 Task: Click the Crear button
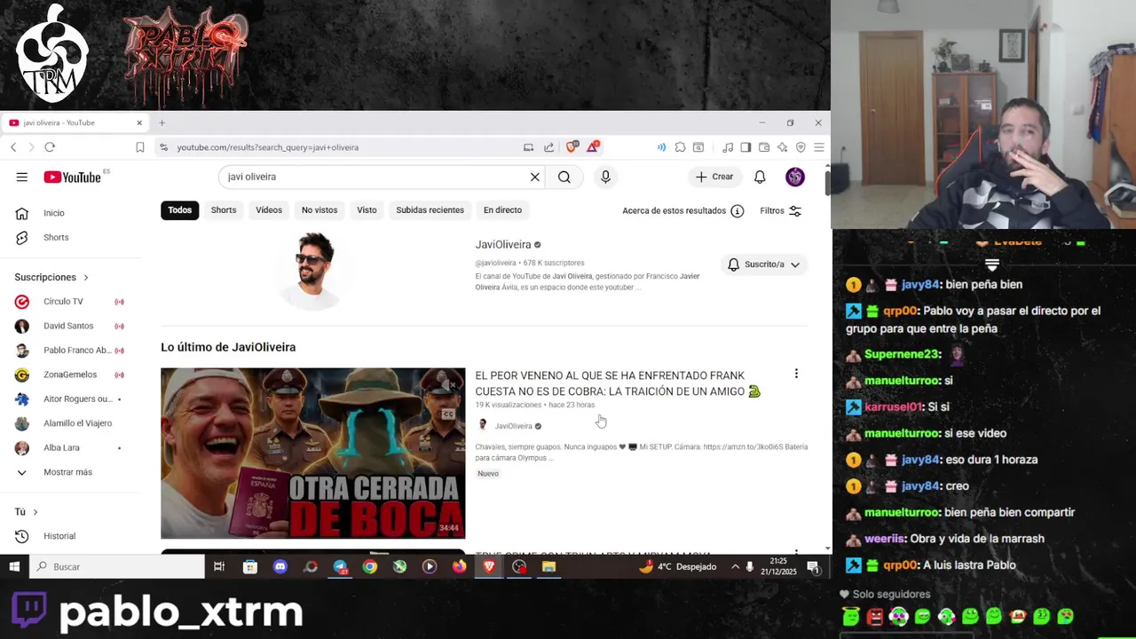coord(714,177)
